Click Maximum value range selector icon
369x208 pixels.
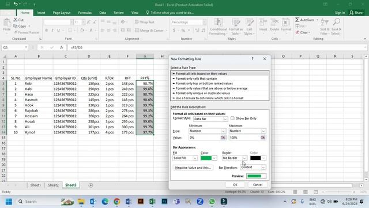263,138
